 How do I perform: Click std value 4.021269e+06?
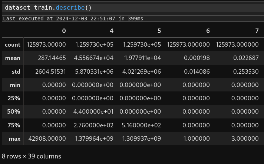click(142, 71)
